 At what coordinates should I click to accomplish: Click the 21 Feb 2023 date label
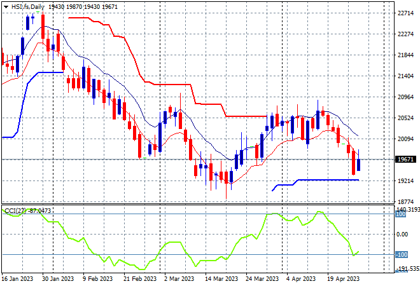click(140, 279)
